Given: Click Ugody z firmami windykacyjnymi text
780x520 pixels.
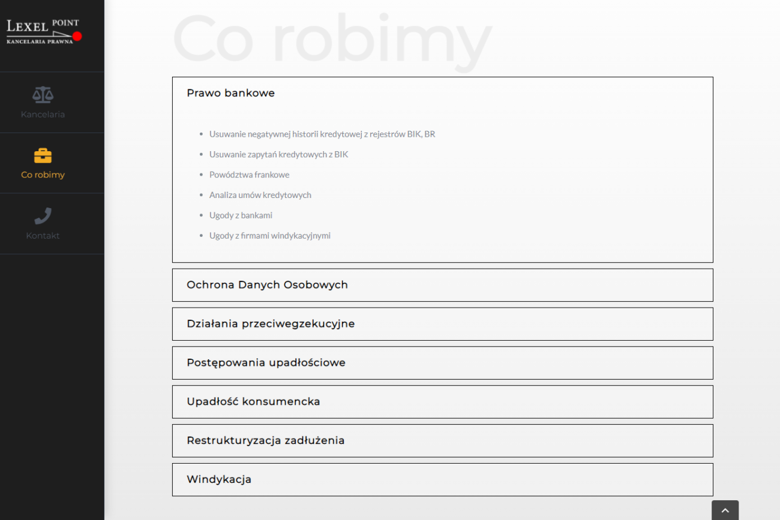Looking at the screenshot, I should tap(269, 236).
